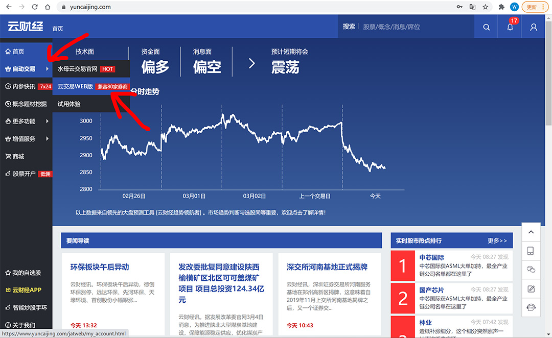
Task: Click the back-to-top up arrow
Action: pos(531,232)
